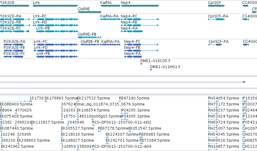The height and width of the screenshot is (151, 257).
Task: Select EST RE47190.5prime
Action: 134,98
